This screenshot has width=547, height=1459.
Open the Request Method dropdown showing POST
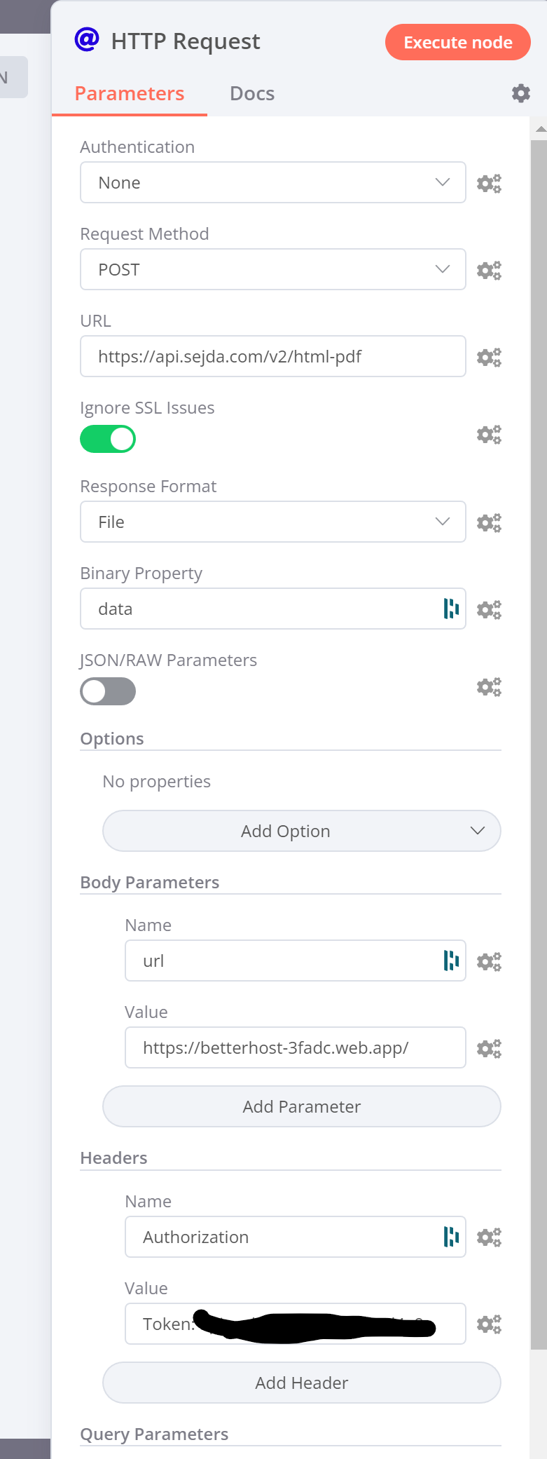point(272,270)
